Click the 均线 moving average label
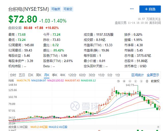This screenshot has width=163, height=131. click(x=11, y=80)
